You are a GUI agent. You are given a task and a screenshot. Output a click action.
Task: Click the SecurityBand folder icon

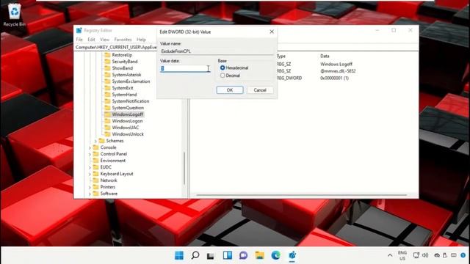[107, 62]
